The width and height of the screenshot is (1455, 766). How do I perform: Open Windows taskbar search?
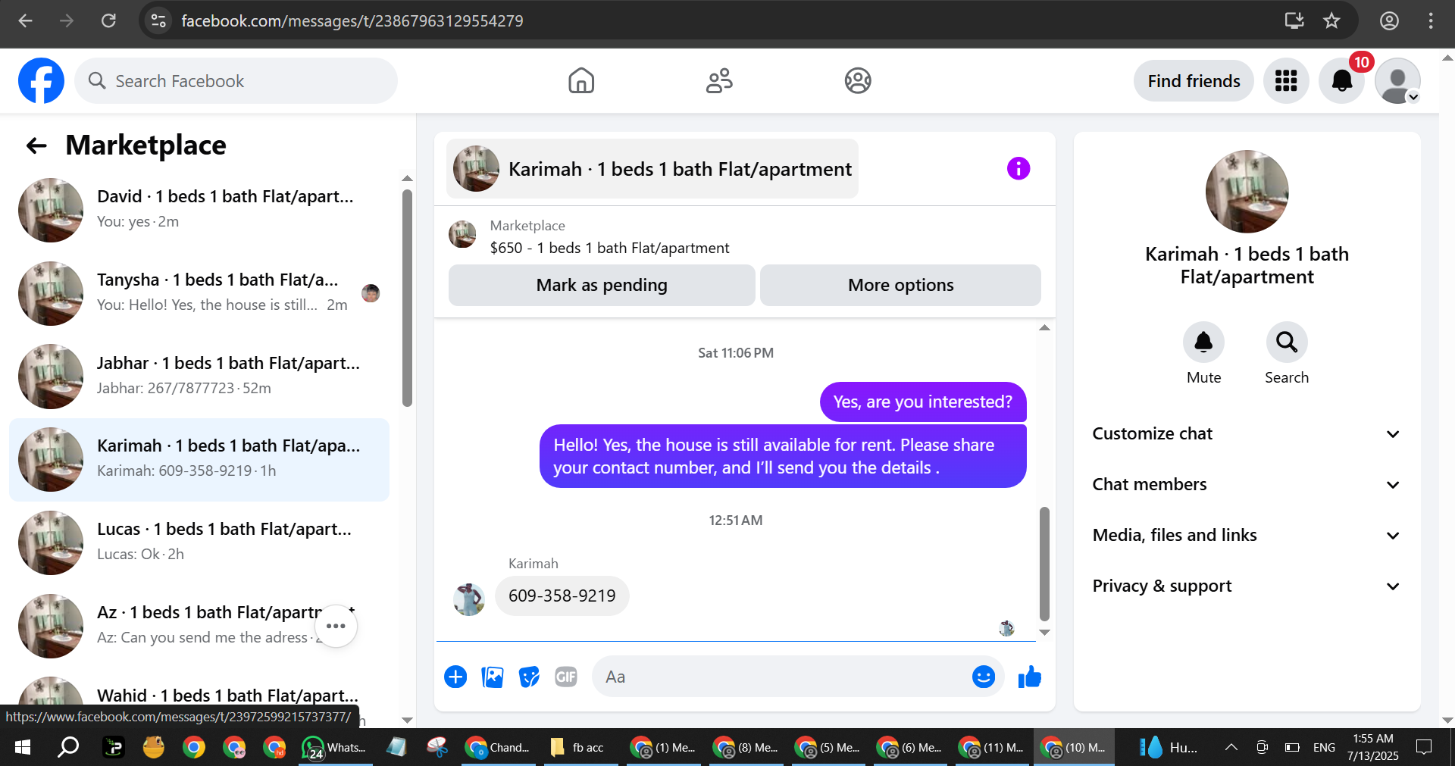point(68,748)
